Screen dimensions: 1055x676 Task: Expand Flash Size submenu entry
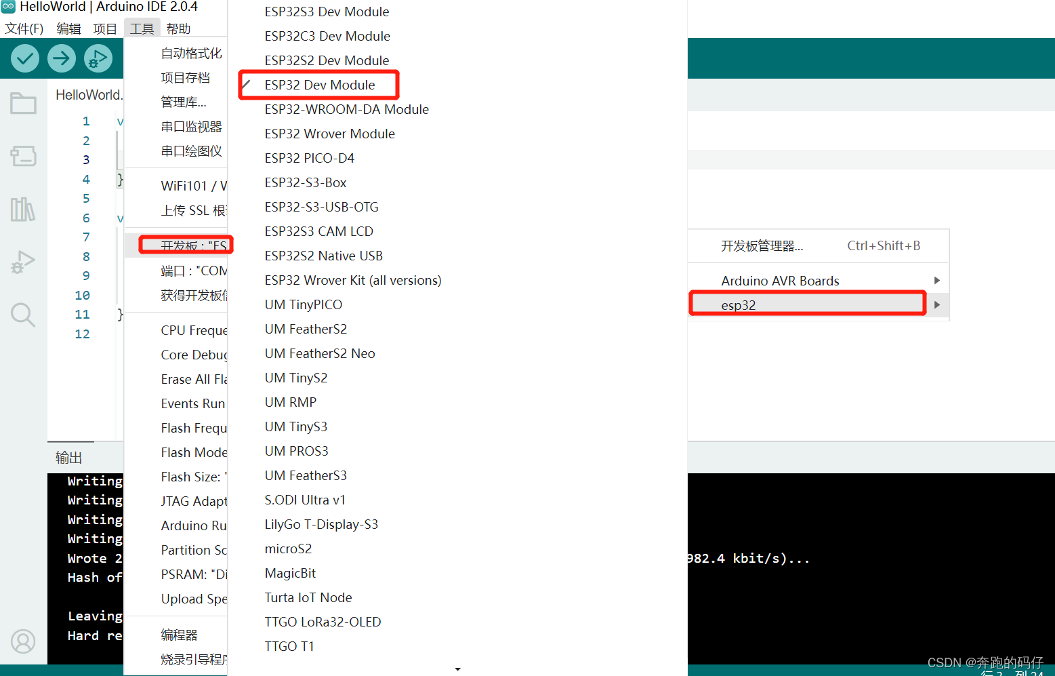pyautogui.click(x=176, y=477)
